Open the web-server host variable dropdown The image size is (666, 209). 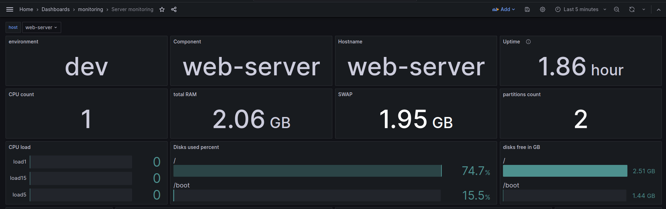[41, 27]
